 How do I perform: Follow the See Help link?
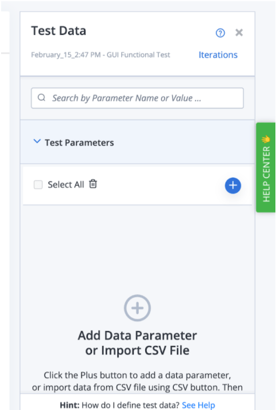(198, 405)
